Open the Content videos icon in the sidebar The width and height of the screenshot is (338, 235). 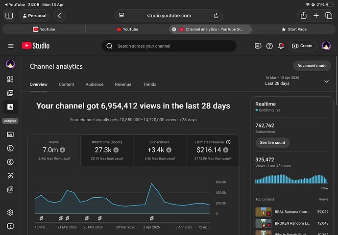coord(10,93)
